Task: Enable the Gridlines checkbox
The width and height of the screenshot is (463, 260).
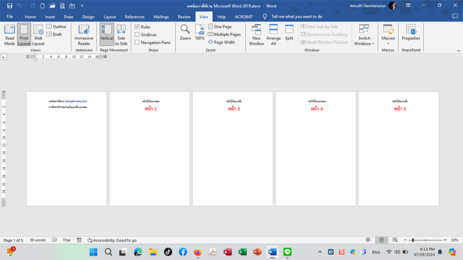Action: pos(137,35)
